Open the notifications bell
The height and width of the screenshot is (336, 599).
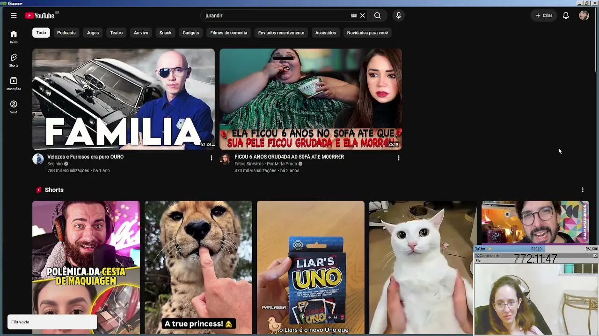pyautogui.click(x=566, y=15)
